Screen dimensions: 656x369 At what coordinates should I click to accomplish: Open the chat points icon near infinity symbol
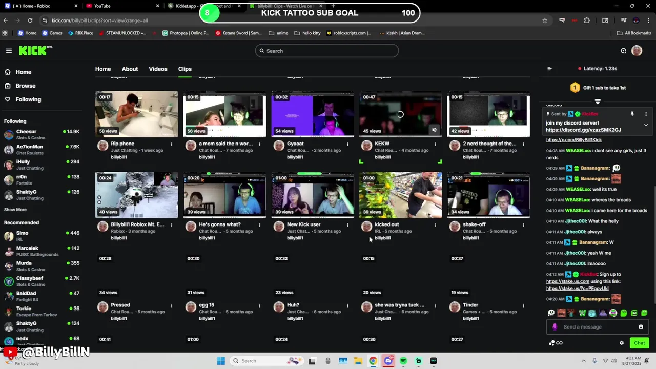551,343
